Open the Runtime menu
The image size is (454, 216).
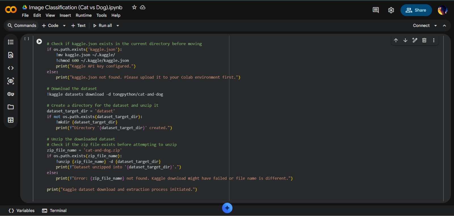coord(83,15)
